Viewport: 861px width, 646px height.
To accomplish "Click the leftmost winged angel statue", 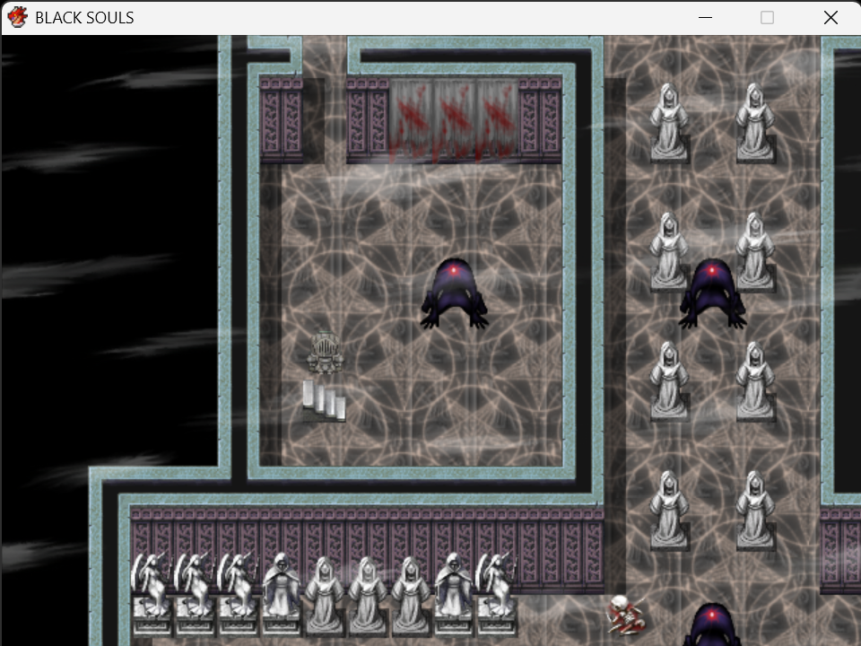I will pyautogui.click(x=151, y=592).
